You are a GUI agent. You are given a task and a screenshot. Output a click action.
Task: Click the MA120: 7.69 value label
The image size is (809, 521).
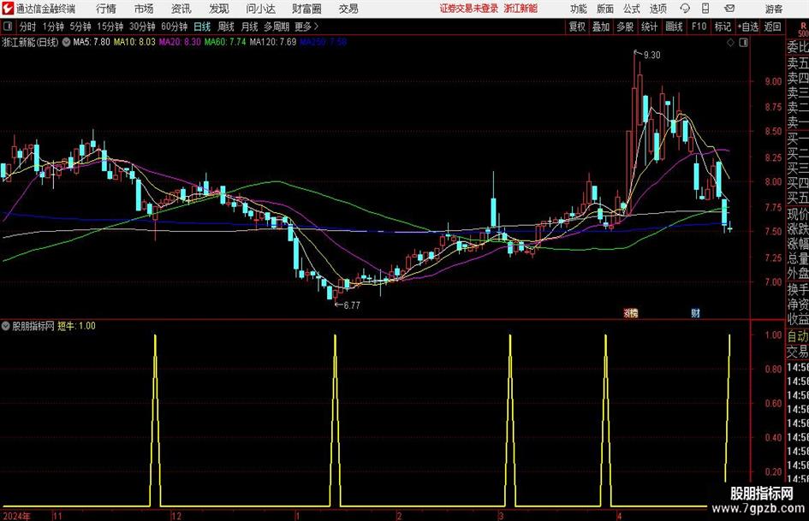[273, 42]
